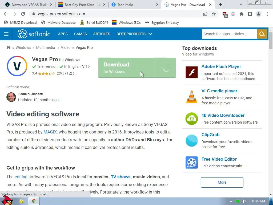
Task: Click the Softonic logo
Action: tap(34, 34)
